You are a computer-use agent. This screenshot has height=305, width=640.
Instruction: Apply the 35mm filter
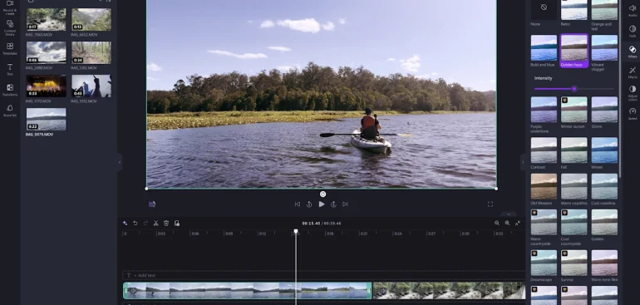tap(604, 110)
